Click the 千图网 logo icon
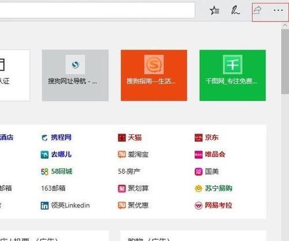 point(232,64)
